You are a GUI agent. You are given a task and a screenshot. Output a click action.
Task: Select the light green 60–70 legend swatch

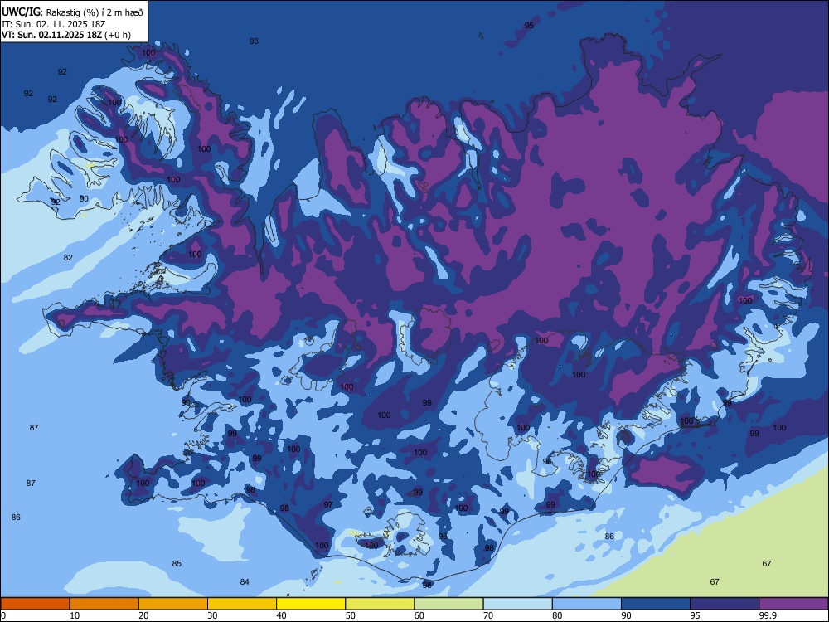(448, 604)
